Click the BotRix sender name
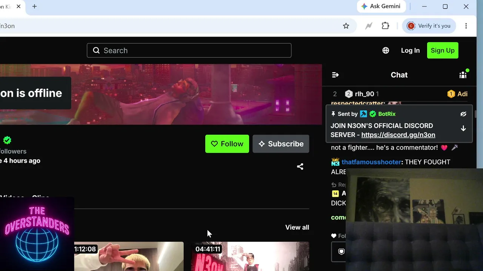The height and width of the screenshot is (271, 483). coord(387,114)
